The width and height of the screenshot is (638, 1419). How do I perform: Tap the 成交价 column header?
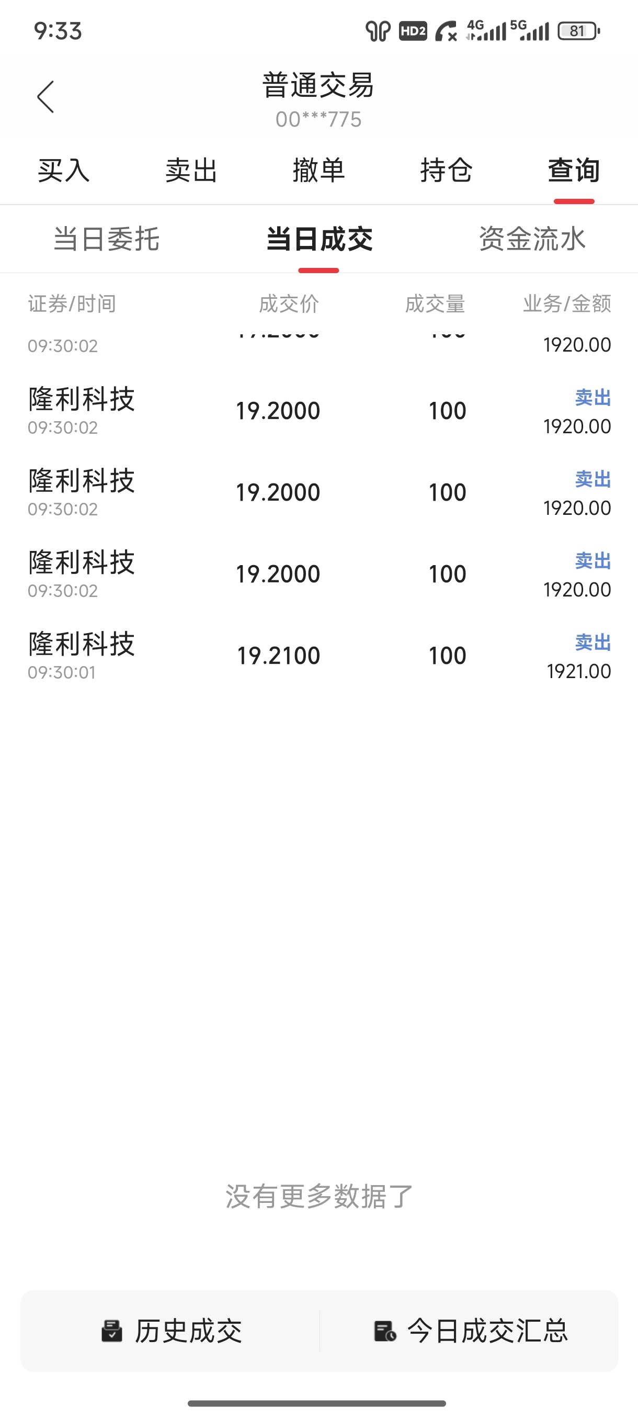point(289,303)
